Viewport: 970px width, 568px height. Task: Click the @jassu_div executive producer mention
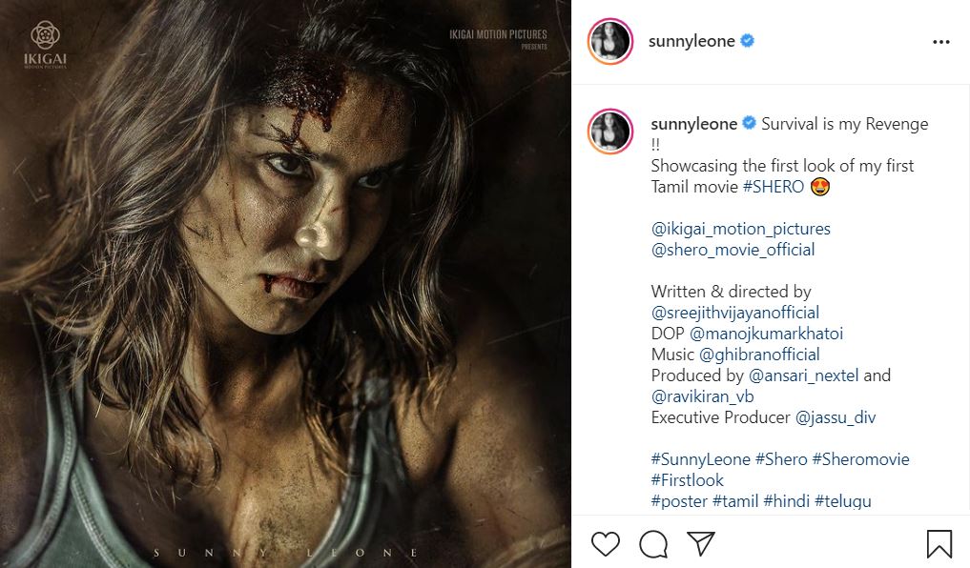coord(835,417)
